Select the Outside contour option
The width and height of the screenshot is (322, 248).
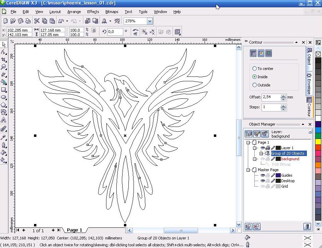pyautogui.click(x=254, y=85)
